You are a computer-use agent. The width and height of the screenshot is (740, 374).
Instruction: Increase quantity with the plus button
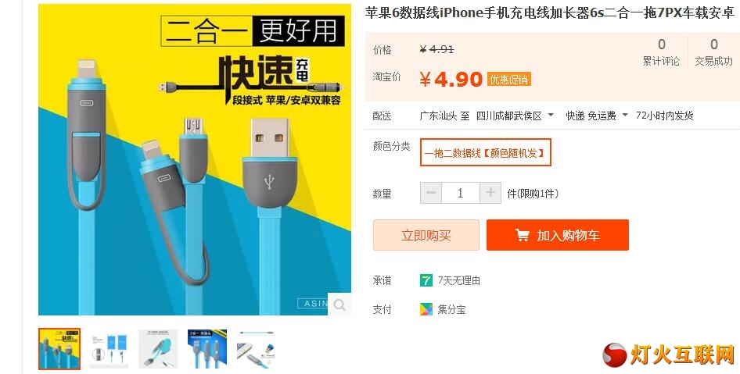point(490,193)
